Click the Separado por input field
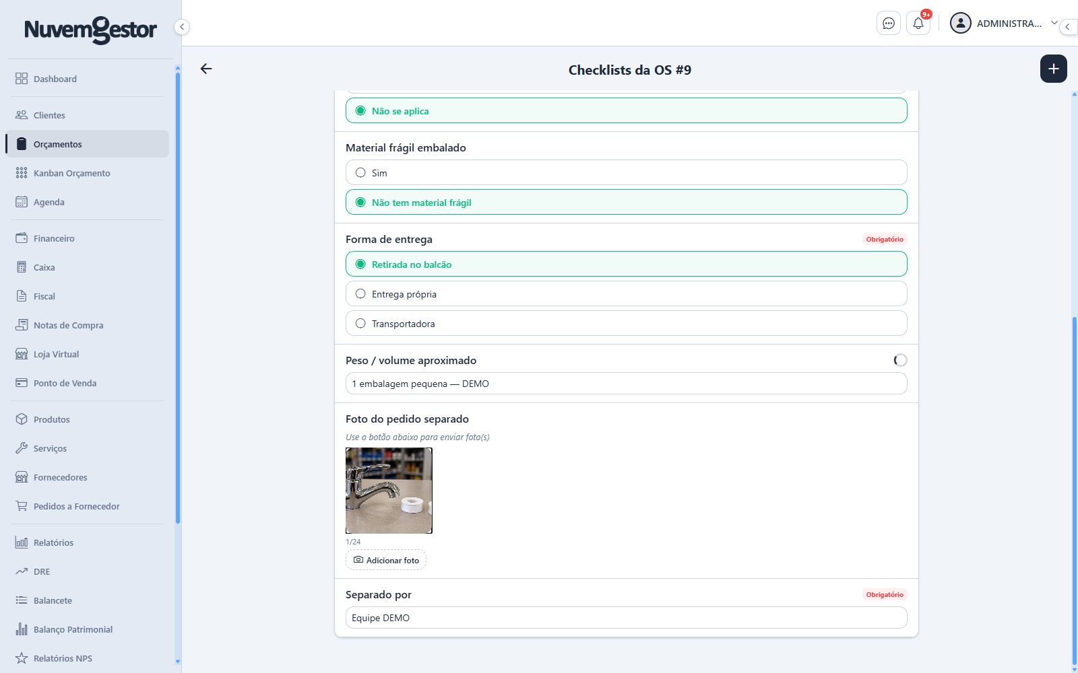This screenshot has width=1078, height=673. (x=626, y=618)
